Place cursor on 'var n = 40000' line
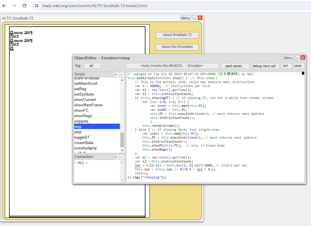 [148, 86]
